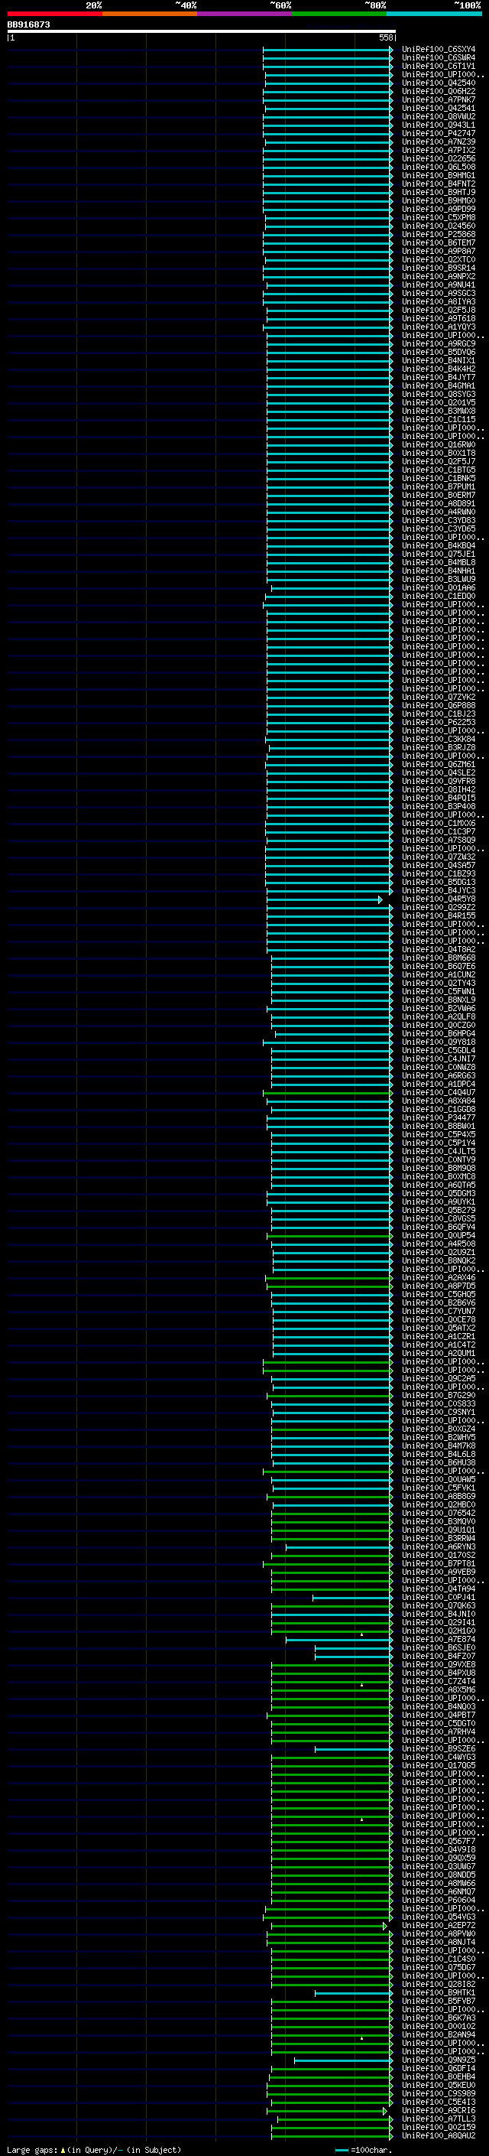
Task: Open entry UniRef100_A1CUN2
Action: (x=438, y=974)
